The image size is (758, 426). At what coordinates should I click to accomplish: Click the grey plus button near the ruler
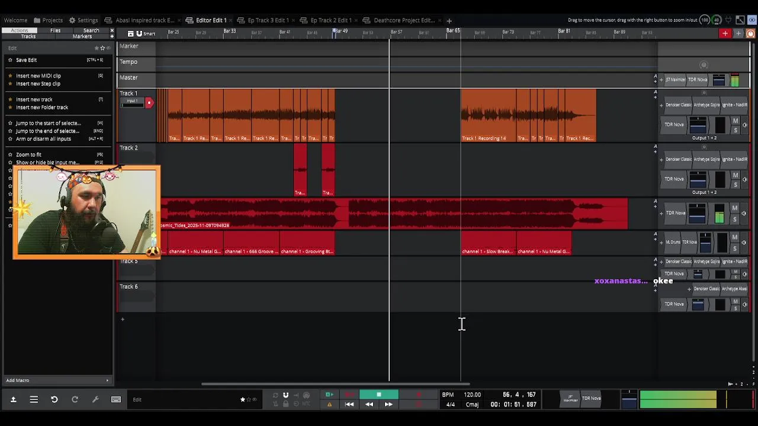738,34
